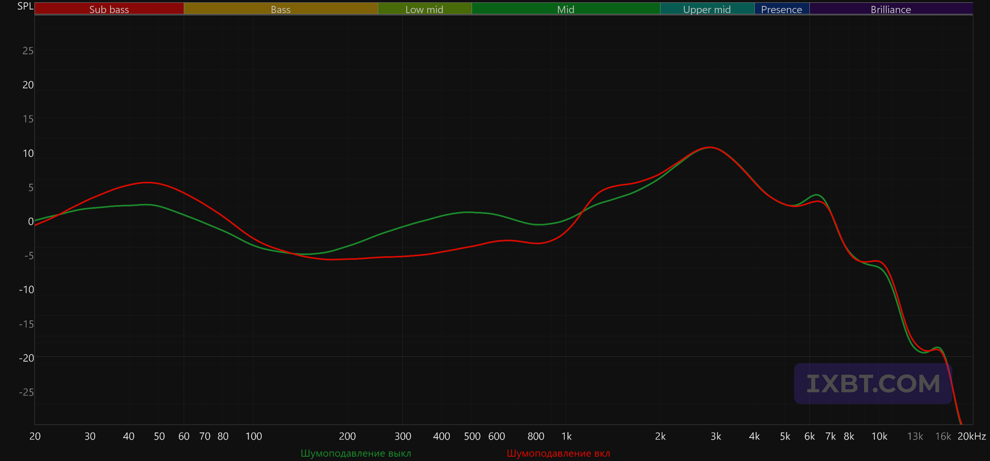Toggle green legend Шумоподавление выкл

click(x=356, y=453)
